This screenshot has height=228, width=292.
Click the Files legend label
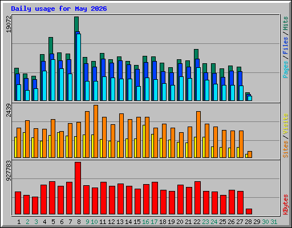coord(285,46)
